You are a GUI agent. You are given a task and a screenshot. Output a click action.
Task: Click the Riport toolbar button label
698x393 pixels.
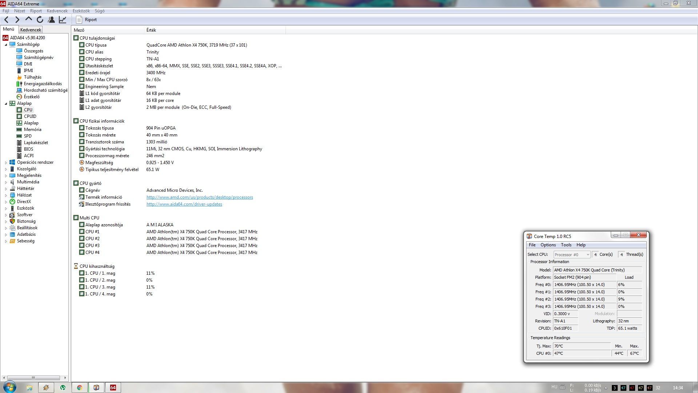coord(91,20)
